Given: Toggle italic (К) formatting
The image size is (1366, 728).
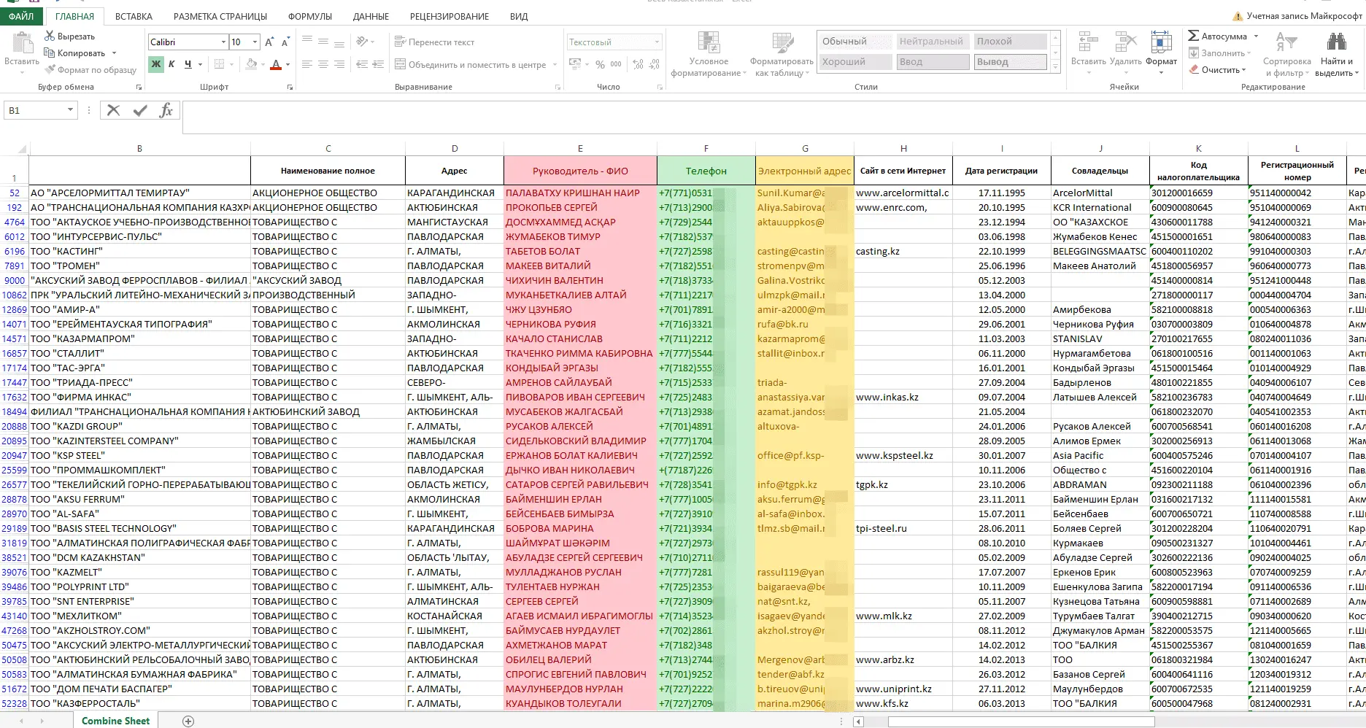Looking at the screenshot, I should pyautogui.click(x=171, y=64).
